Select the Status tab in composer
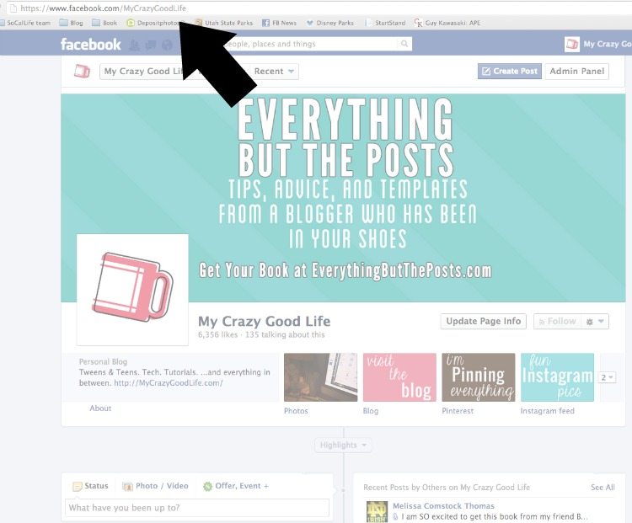632x523 pixels. tap(90, 486)
